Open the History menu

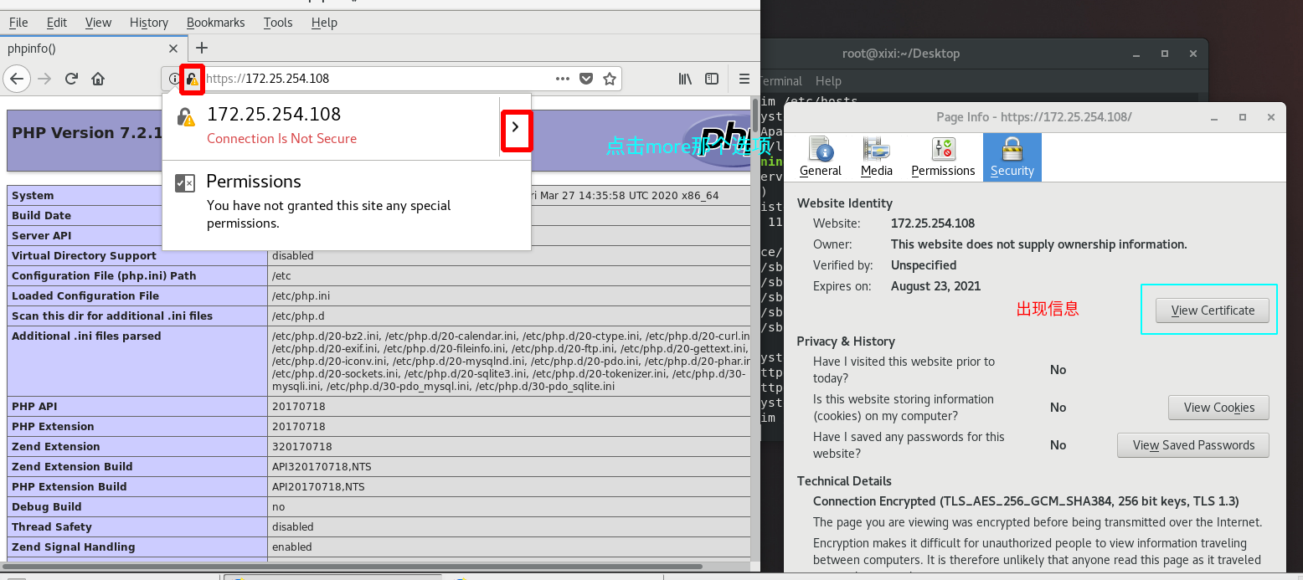[x=149, y=23]
